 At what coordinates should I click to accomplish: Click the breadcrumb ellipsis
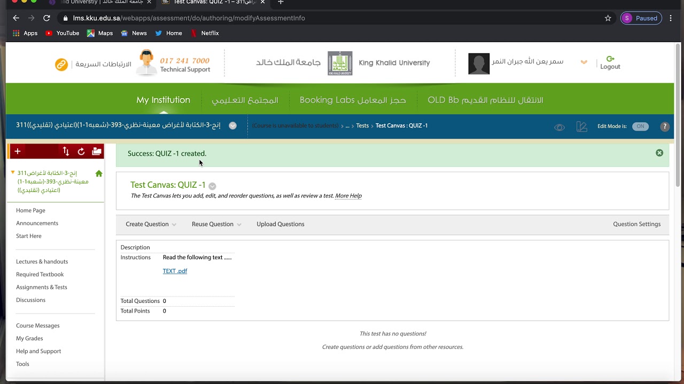tap(347, 126)
